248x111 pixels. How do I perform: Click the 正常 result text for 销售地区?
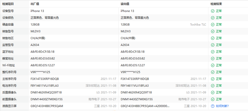219,38
